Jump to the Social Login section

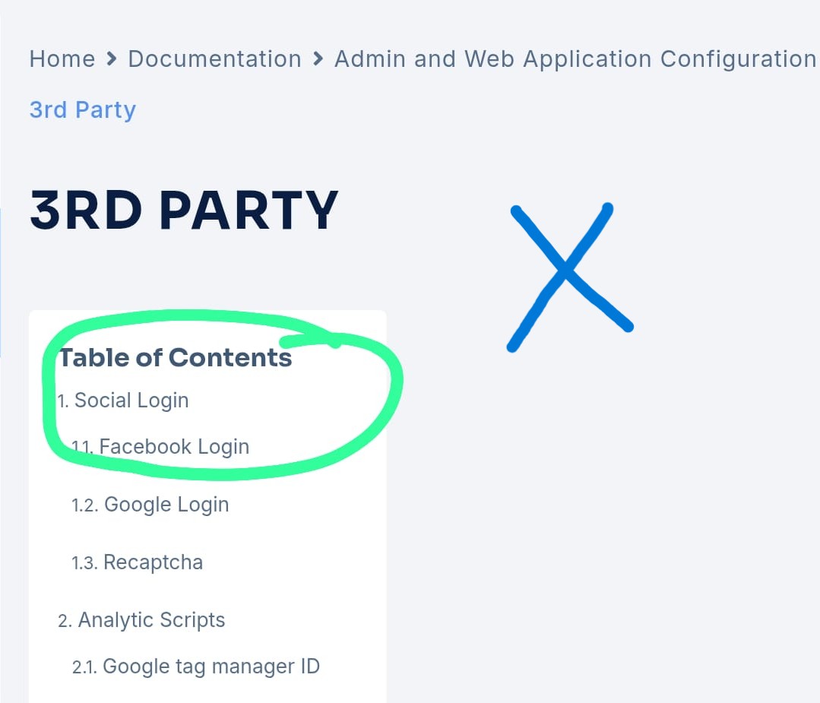[x=131, y=401]
